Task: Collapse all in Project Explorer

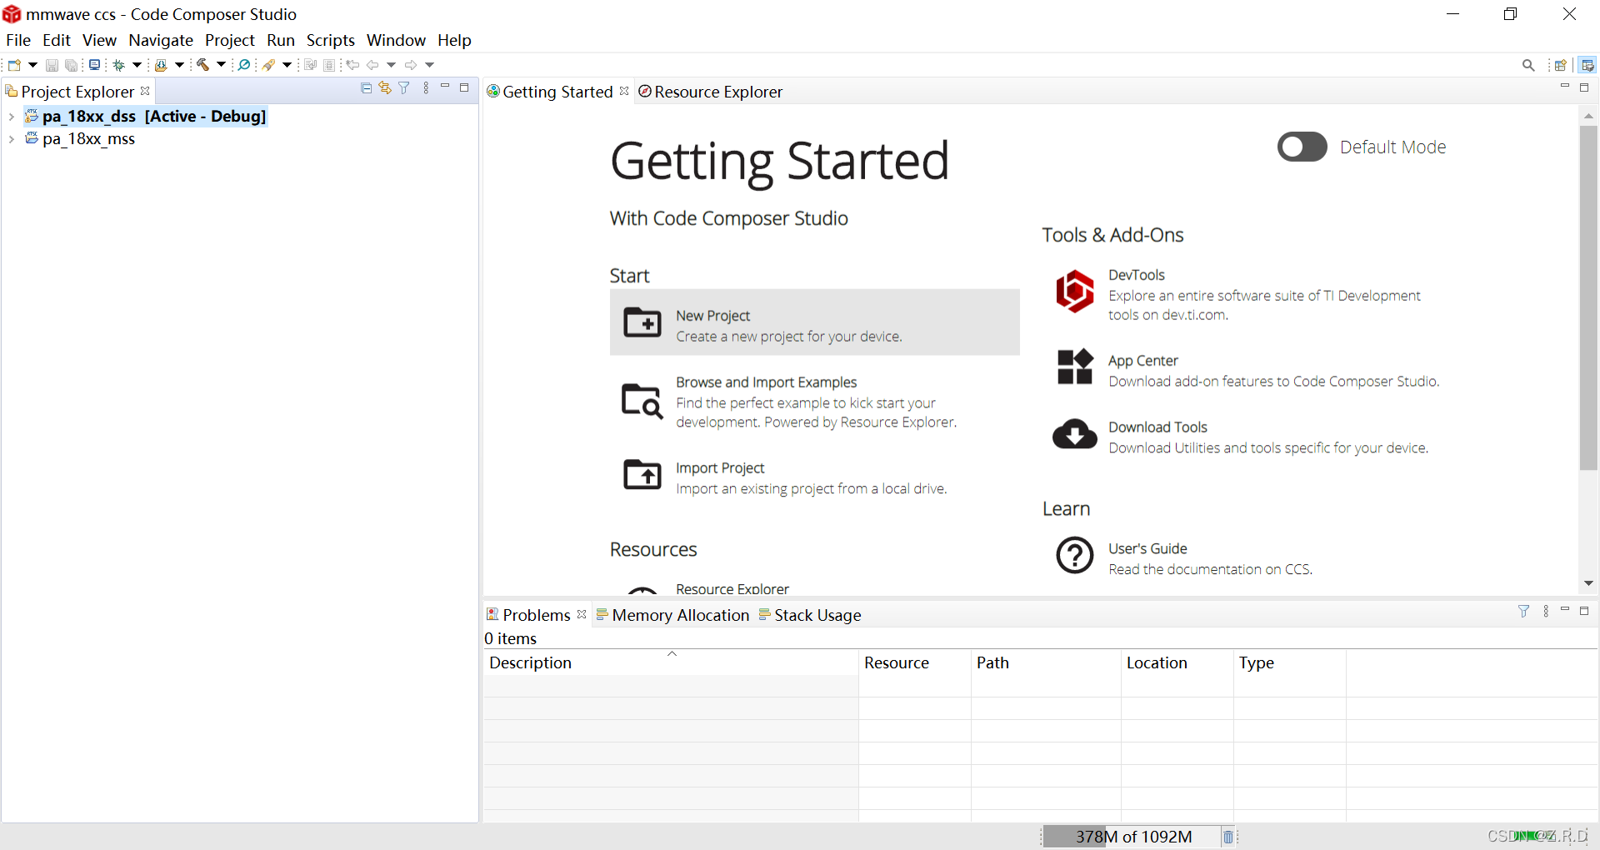Action: pos(366,87)
